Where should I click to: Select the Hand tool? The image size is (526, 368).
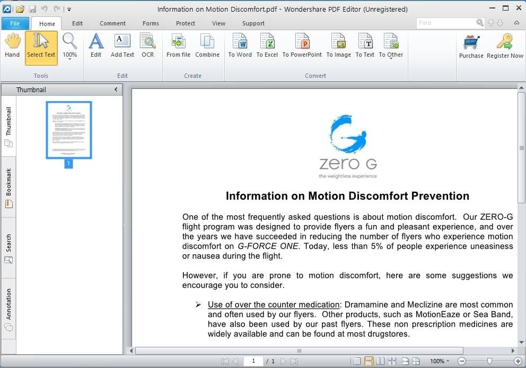point(12,46)
